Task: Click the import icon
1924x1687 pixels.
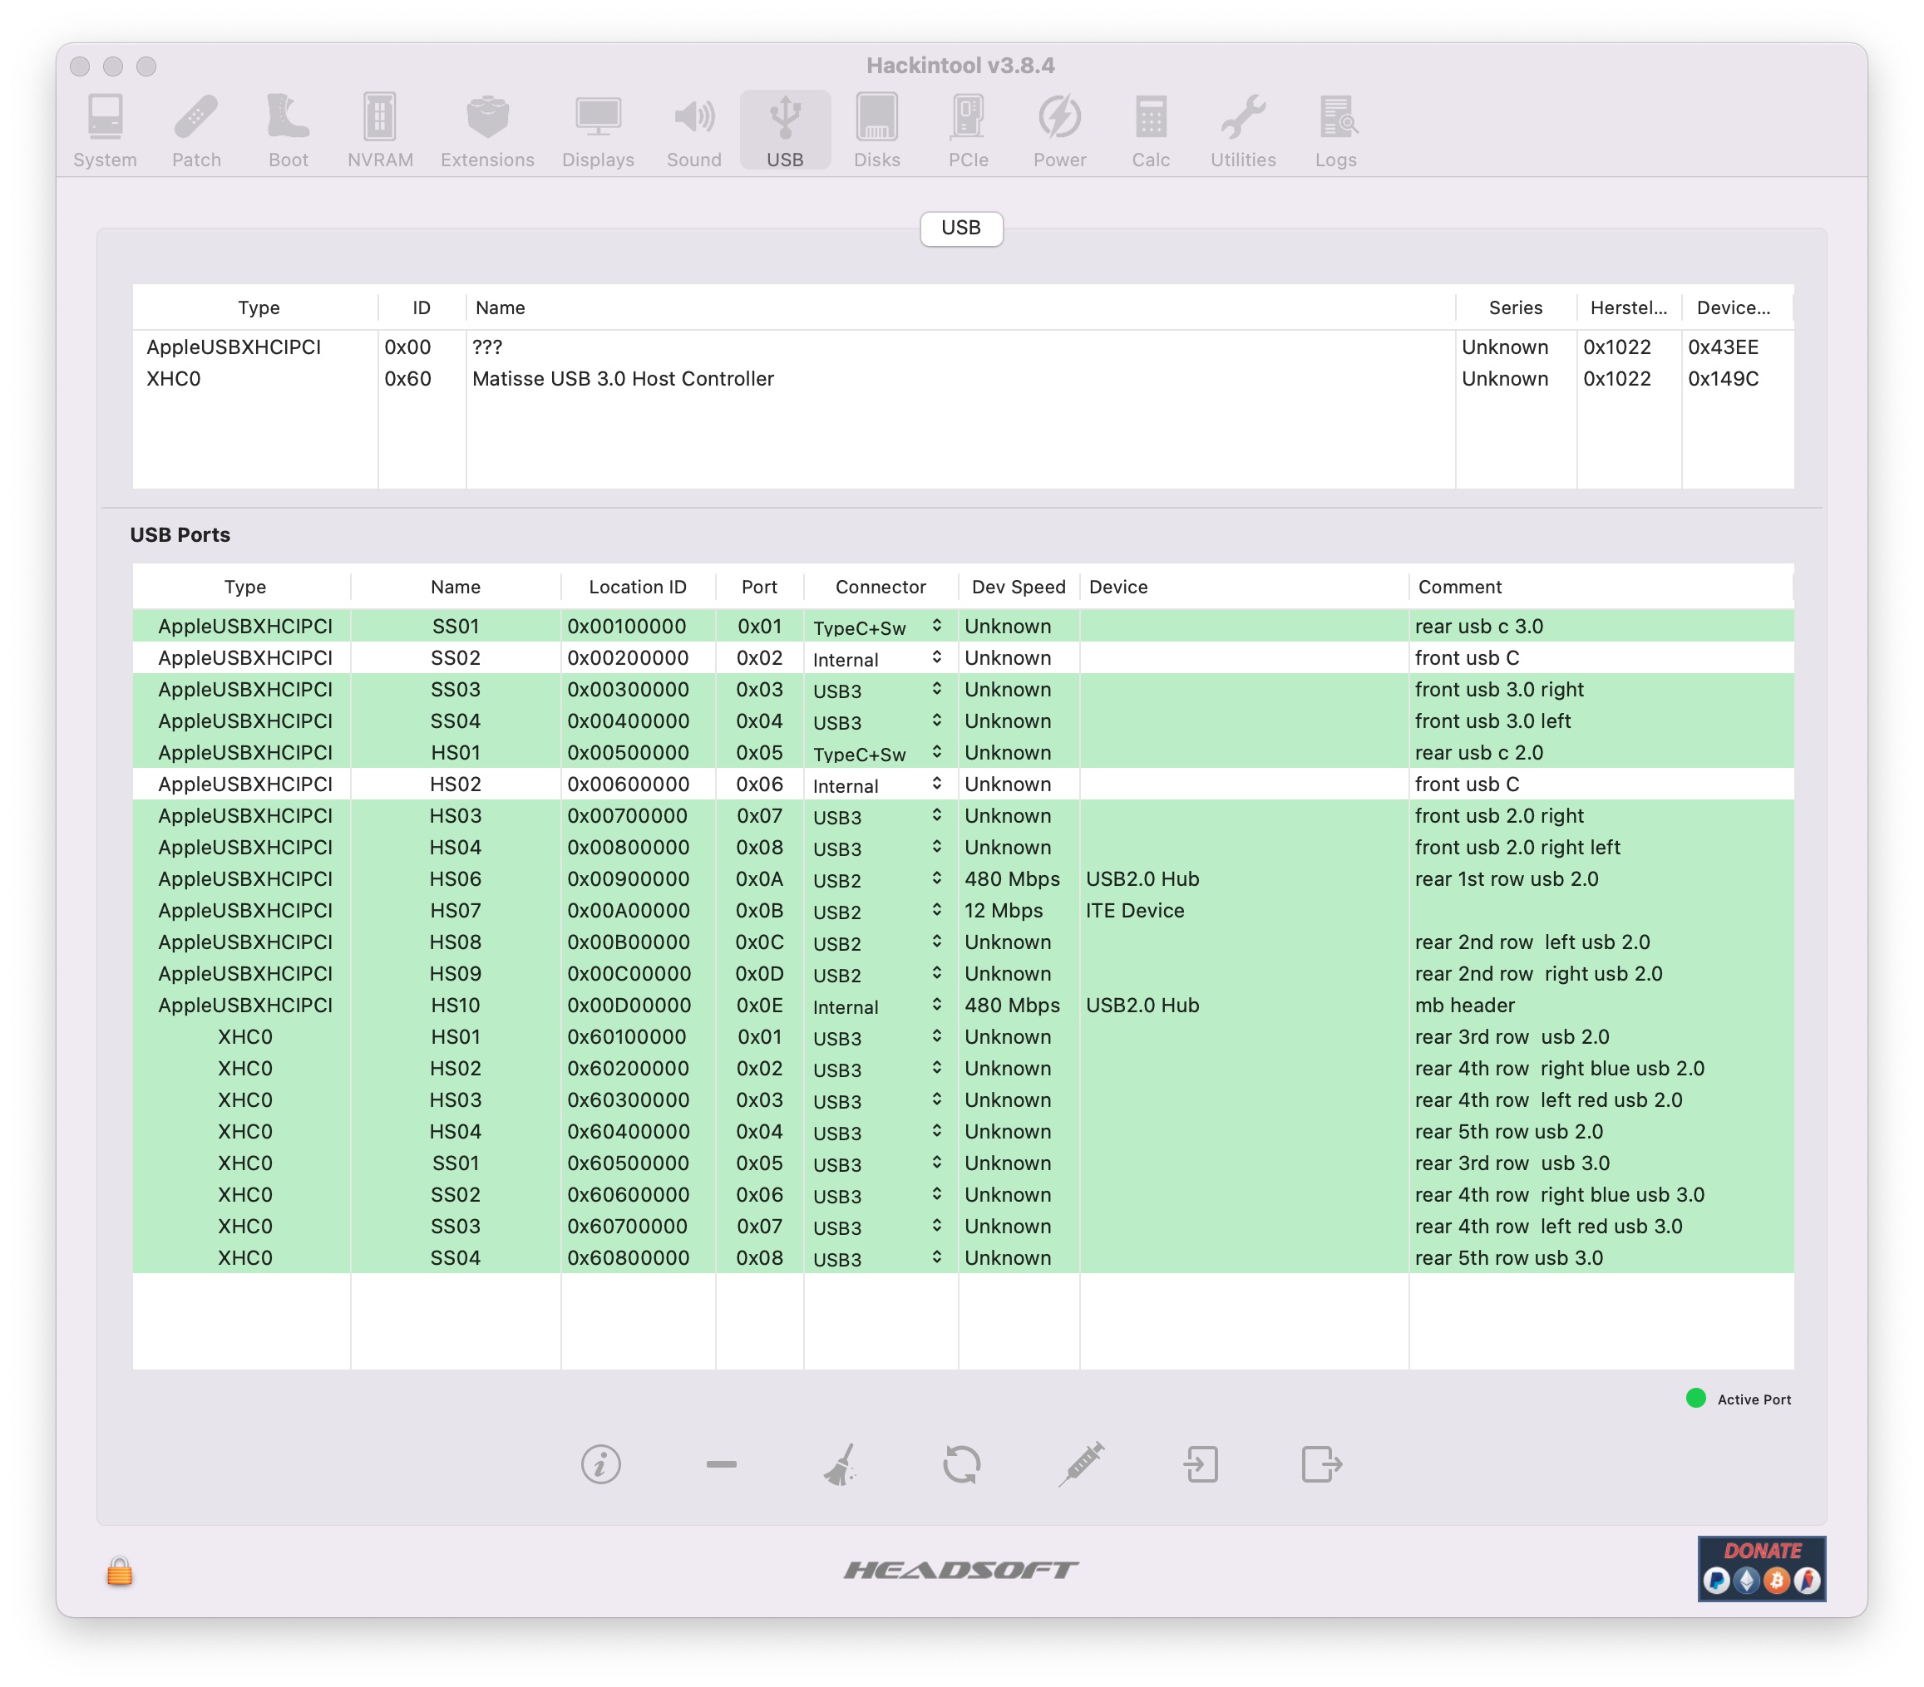Action: (x=1201, y=1464)
